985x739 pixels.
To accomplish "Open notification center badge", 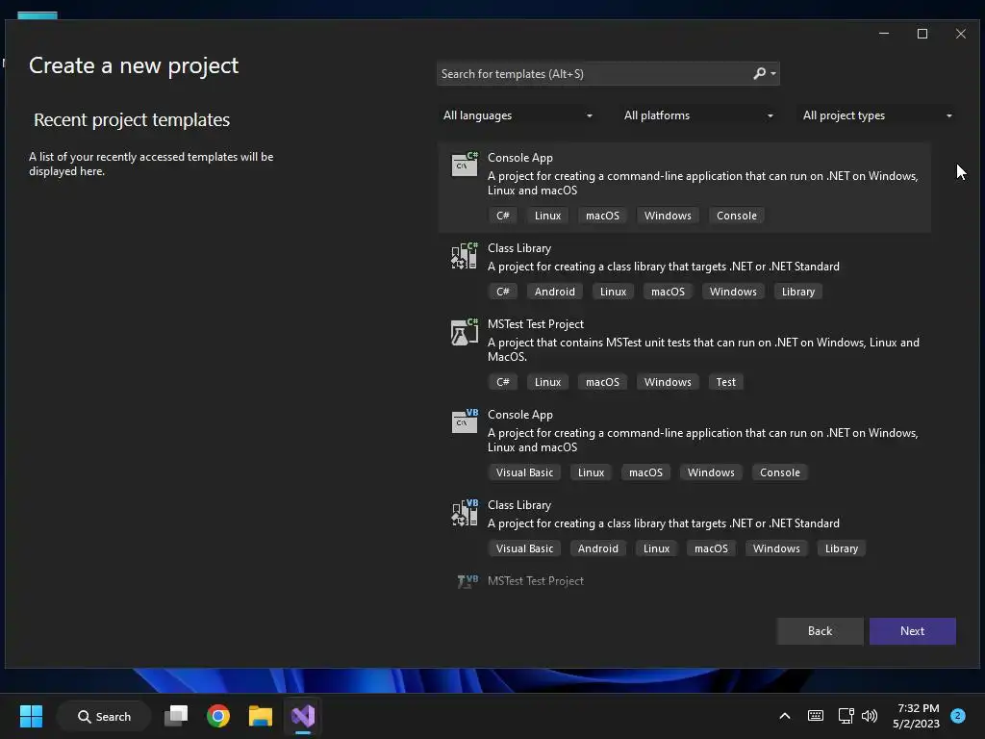I will pos(958,716).
